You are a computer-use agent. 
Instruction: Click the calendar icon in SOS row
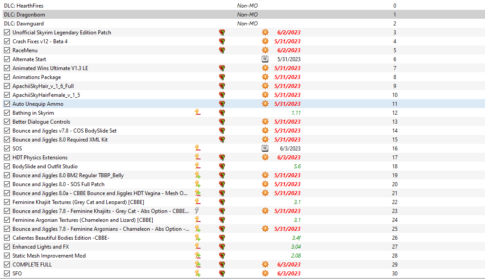point(265,149)
